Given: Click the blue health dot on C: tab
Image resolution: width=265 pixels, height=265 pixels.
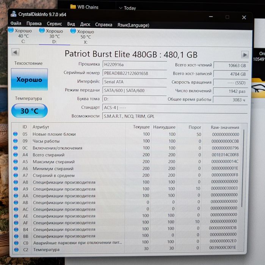Looking at the screenshot, I should point(11,30).
